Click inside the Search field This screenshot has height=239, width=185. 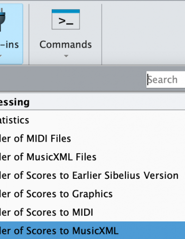pyautogui.click(x=166, y=80)
